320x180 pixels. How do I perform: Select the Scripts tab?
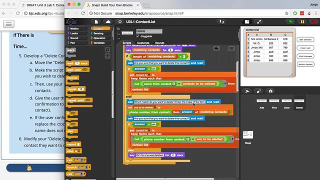pyautogui.click(x=126, y=43)
